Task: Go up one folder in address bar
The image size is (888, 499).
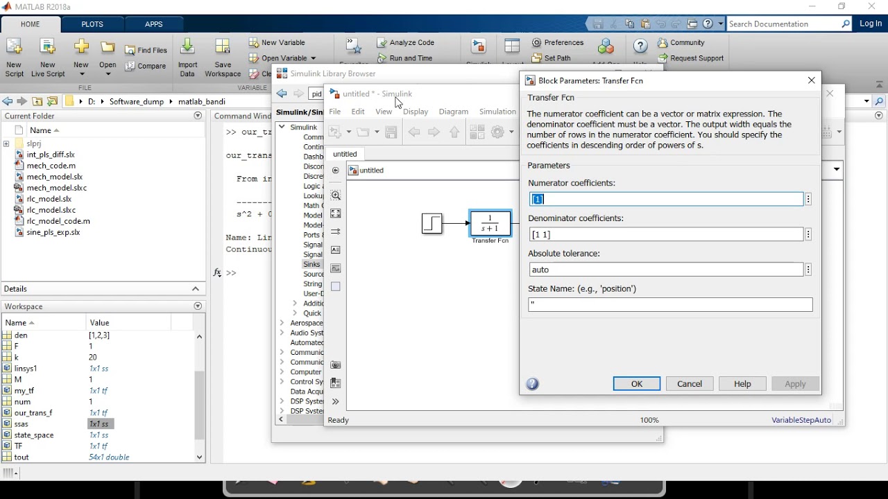Action: pyautogui.click(x=37, y=101)
